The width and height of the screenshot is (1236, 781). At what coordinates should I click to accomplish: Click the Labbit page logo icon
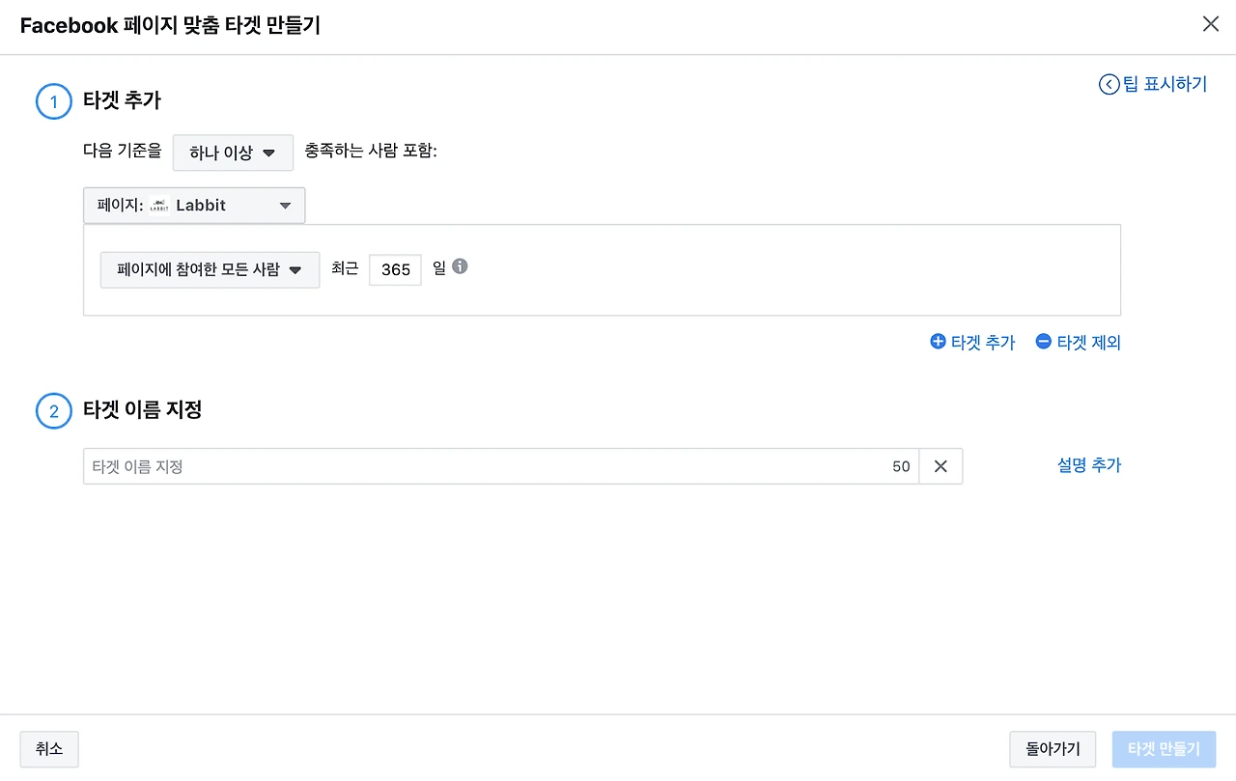point(159,206)
